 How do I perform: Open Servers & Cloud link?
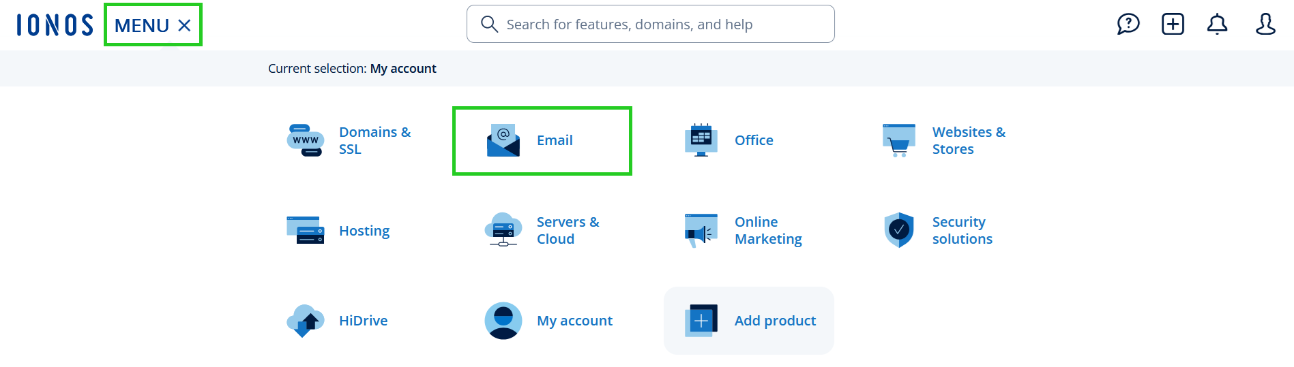(568, 230)
